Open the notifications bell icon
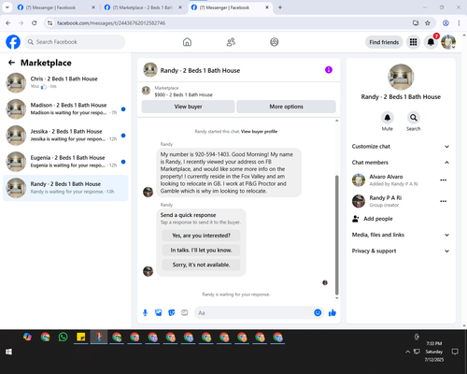Viewport: 467px width, 374px height. [x=431, y=42]
